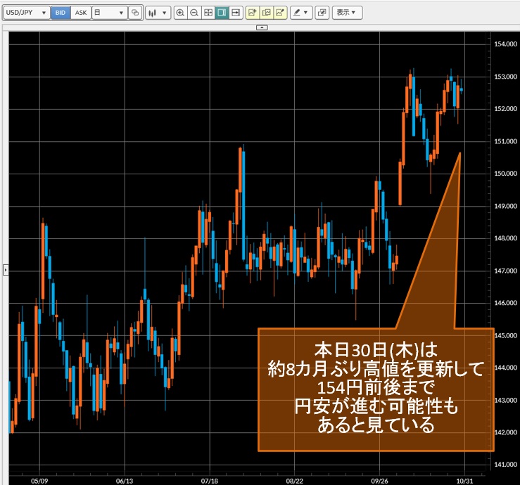Screen dimensions: 520x485
Task: Open the USD/JPY currency pair dropdown
Action: pos(26,13)
